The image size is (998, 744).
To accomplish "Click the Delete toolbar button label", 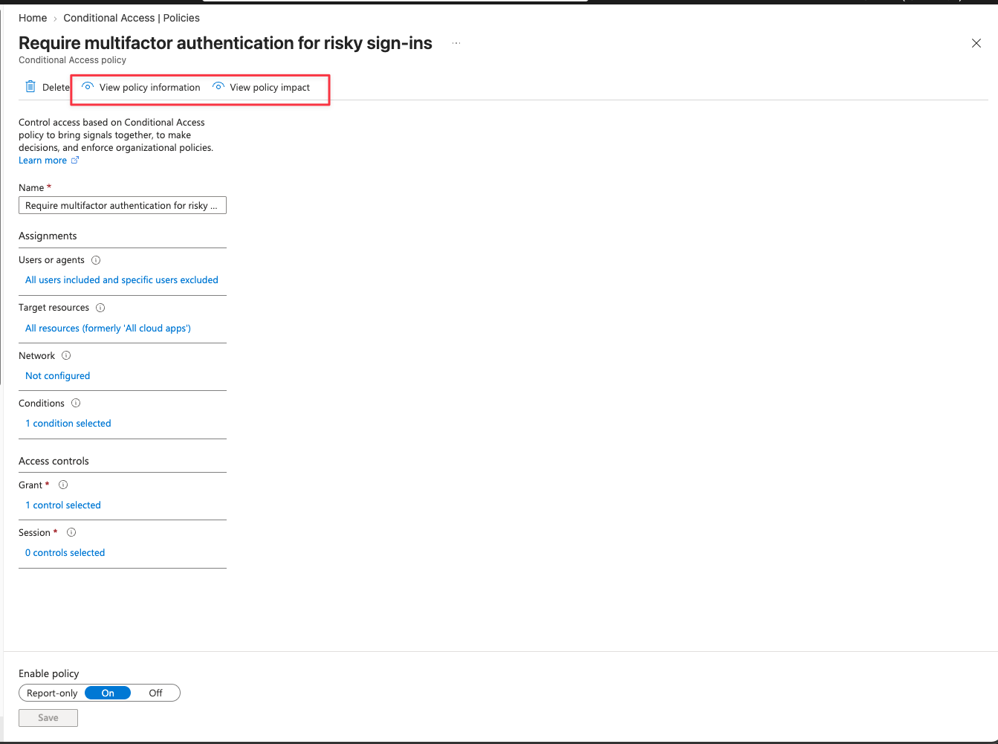I will [56, 87].
